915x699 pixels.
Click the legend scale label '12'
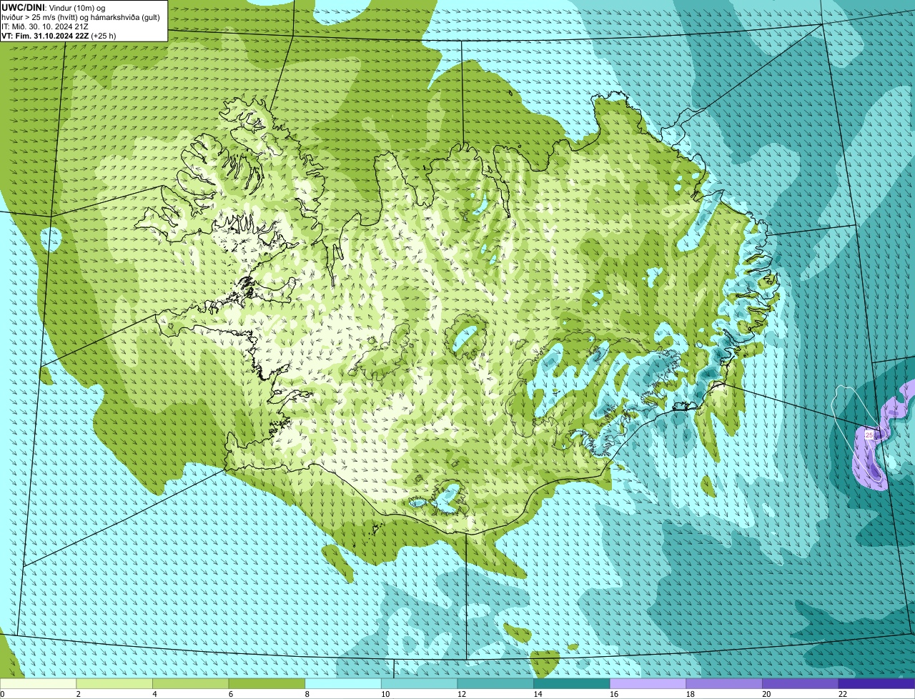click(x=462, y=694)
